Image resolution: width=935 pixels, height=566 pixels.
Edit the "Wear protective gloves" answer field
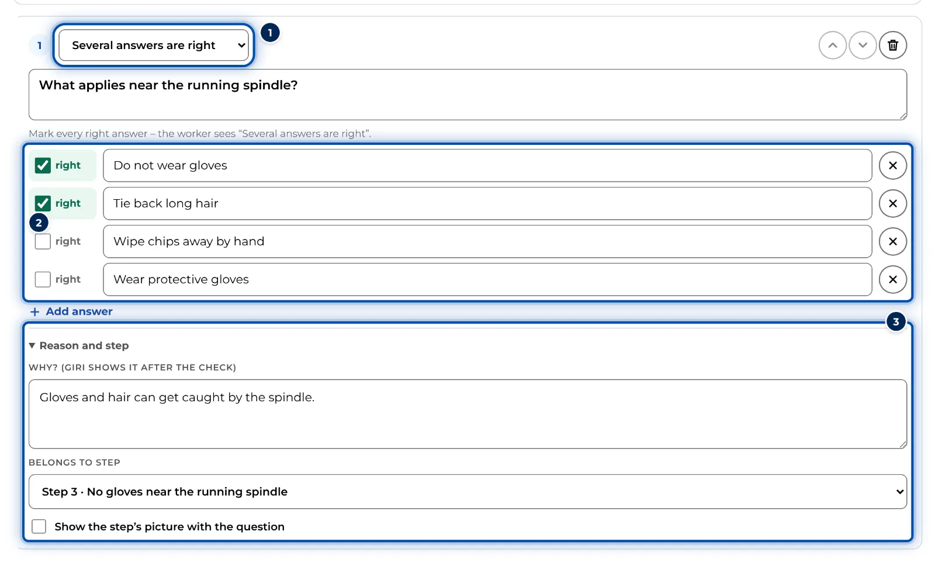[487, 279]
